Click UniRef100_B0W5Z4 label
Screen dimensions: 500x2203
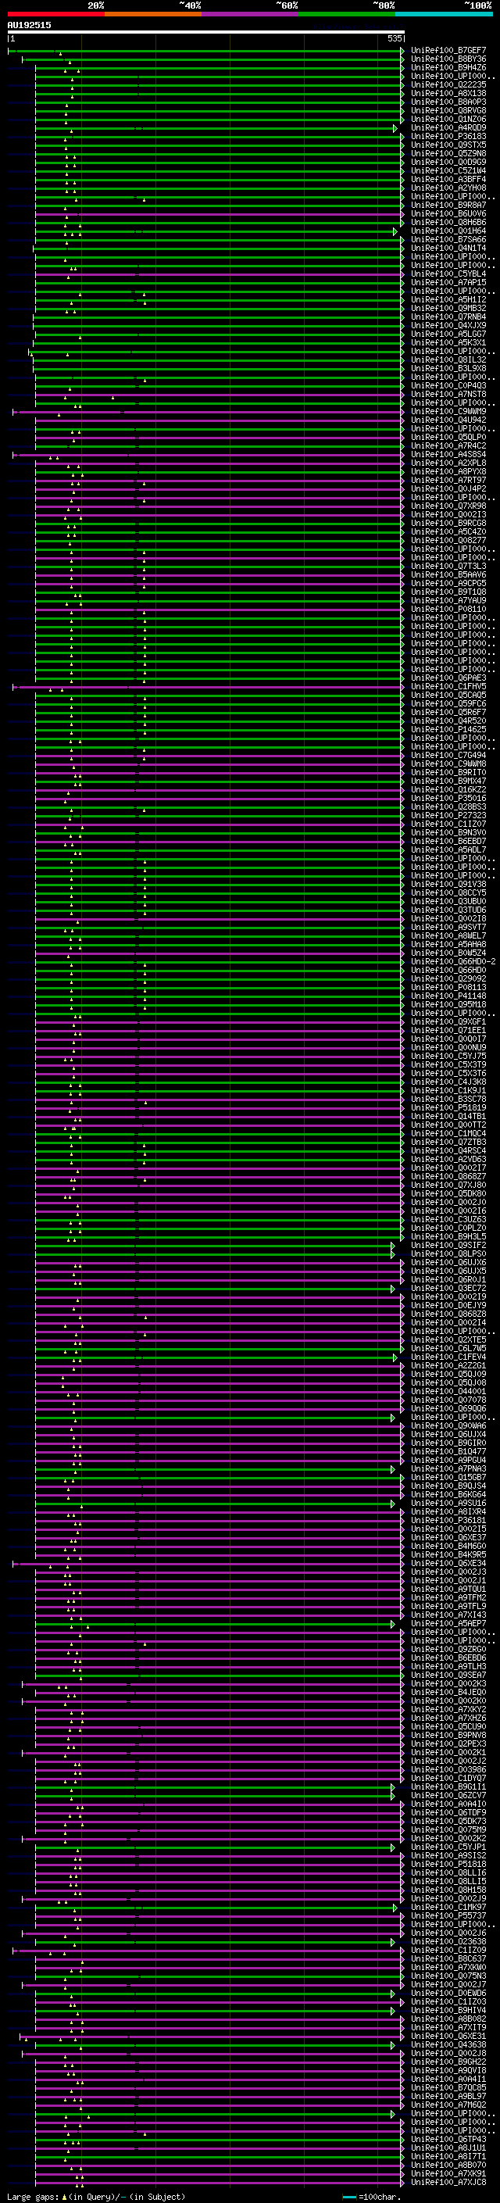448,953
